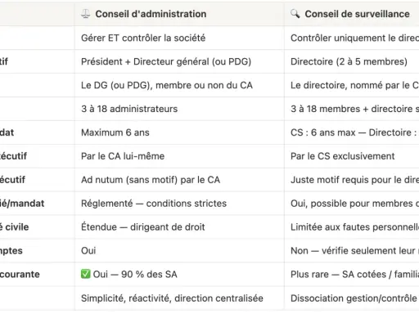The width and height of the screenshot is (419, 314).
Task: Click the magnifying glass icon beside Conseil de surveillance
Action: tap(295, 14)
